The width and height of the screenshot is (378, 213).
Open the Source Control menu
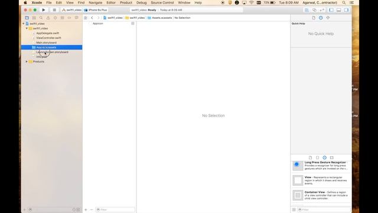(x=162, y=2)
